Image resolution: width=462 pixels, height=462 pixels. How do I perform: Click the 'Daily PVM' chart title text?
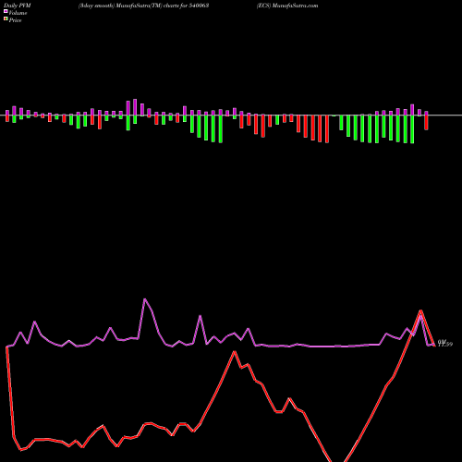point(18,6)
